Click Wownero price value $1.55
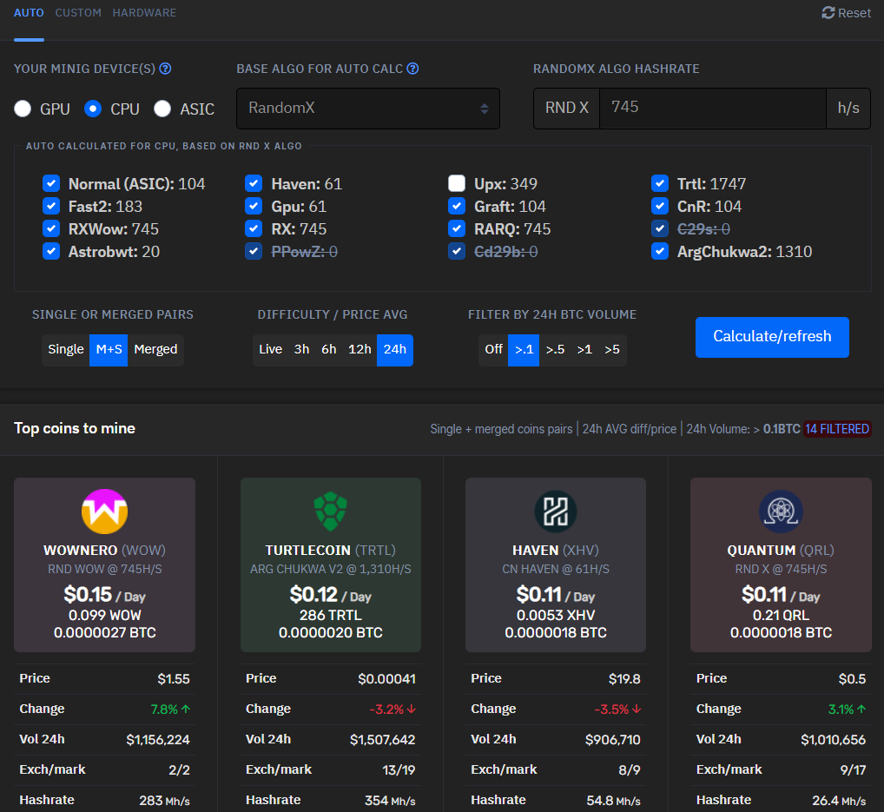 pyautogui.click(x=174, y=679)
